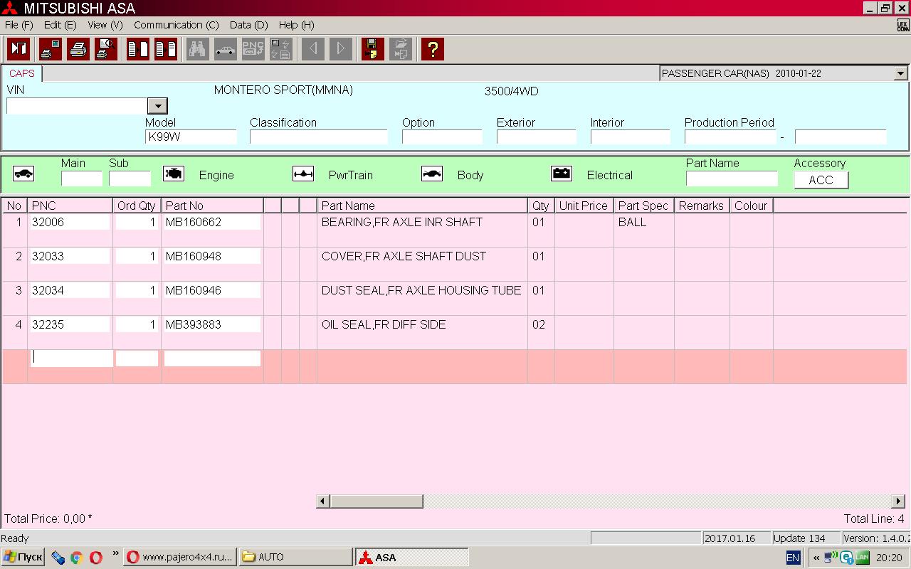Click the horizontal scrollbar right arrow
911x569 pixels.
[x=898, y=501]
